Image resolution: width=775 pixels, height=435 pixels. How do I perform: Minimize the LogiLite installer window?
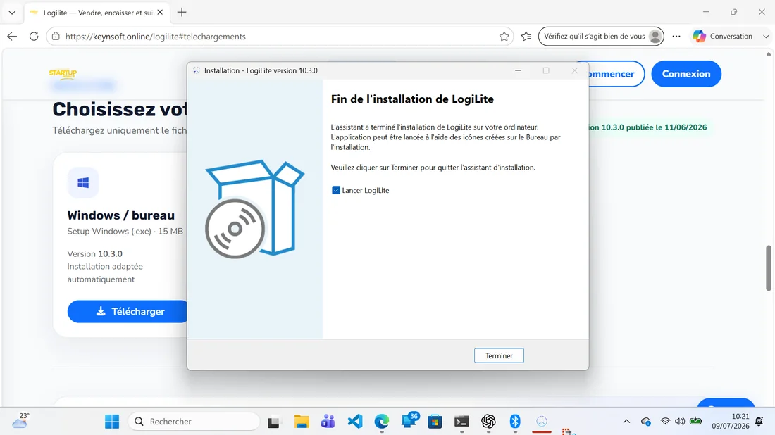coord(518,70)
